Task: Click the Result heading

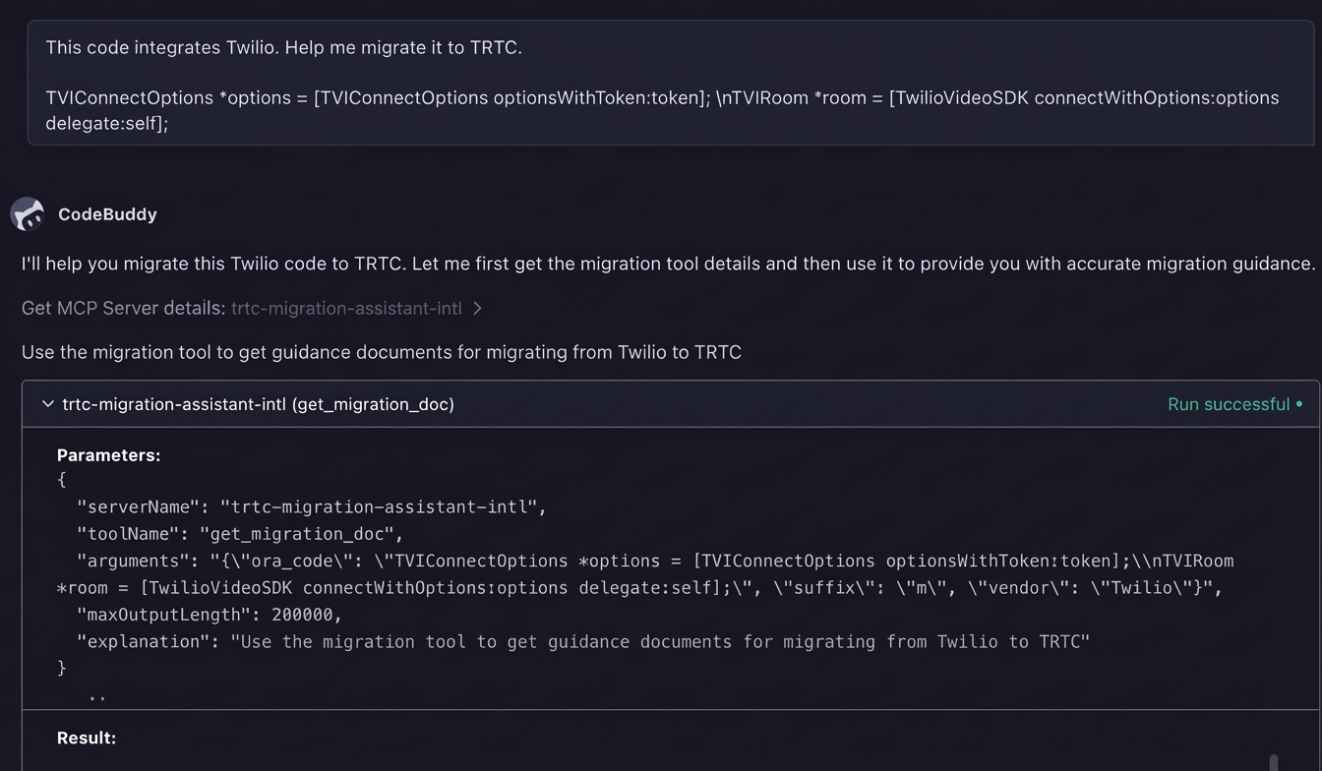Action: pos(87,738)
